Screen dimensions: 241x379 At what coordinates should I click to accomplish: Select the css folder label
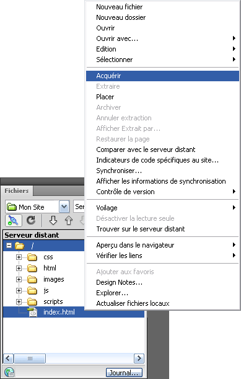(x=48, y=257)
